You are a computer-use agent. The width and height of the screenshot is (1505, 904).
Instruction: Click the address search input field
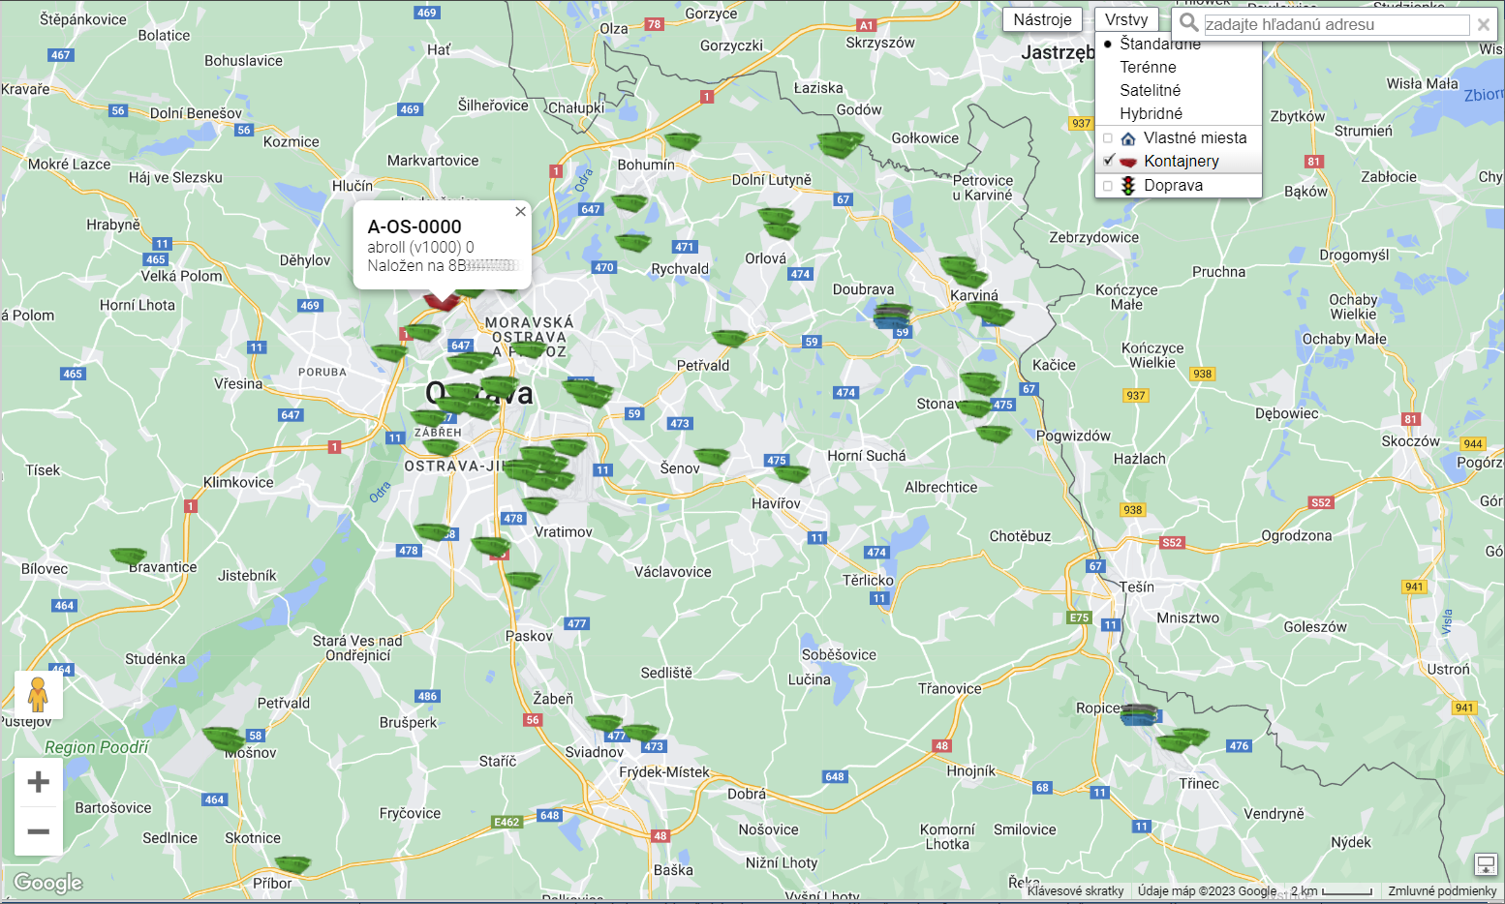coord(1336,25)
